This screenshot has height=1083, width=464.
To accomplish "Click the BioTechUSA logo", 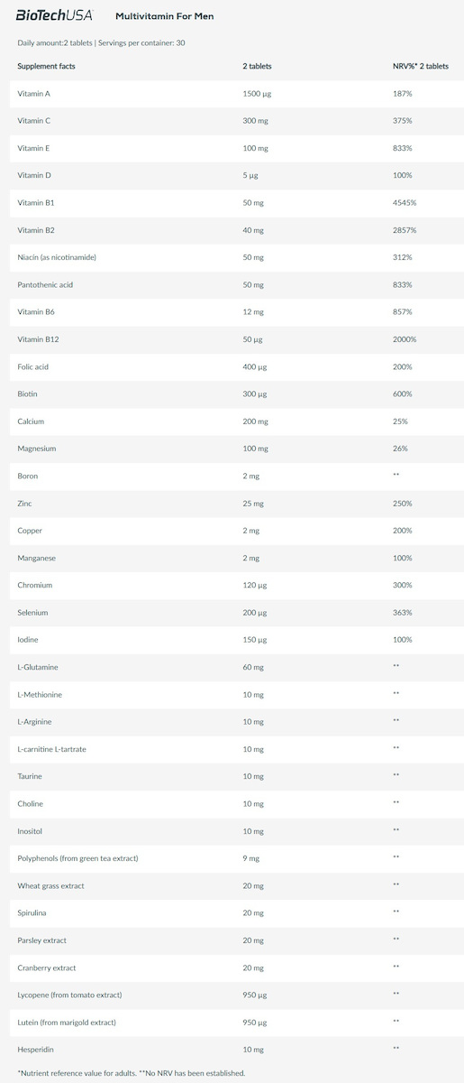I will coord(54,15).
